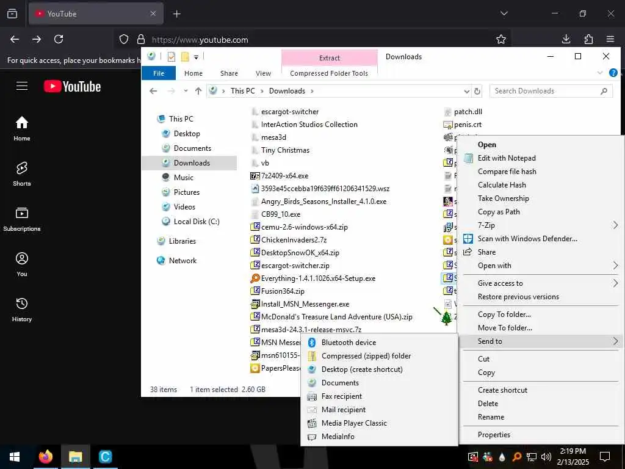
Task: Click the Send to menu entry
Action: click(541, 341)
